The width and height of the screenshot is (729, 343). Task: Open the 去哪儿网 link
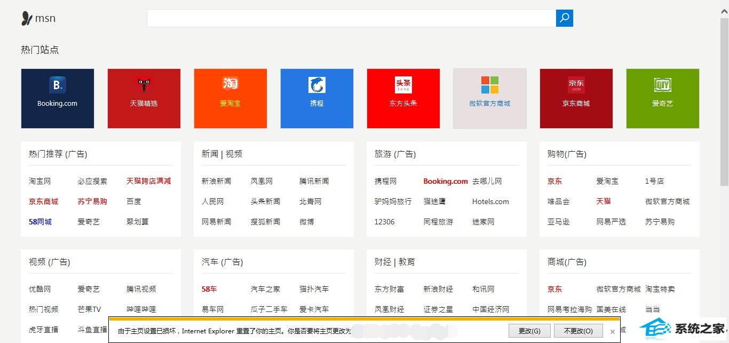[487, 181]
